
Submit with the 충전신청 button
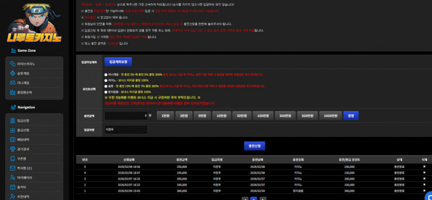coord(255,146)
